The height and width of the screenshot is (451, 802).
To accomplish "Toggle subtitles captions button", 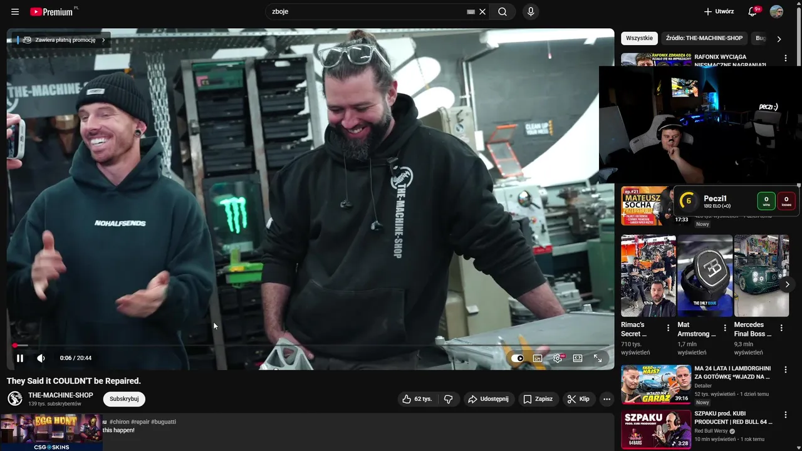I will click(538, 358).
